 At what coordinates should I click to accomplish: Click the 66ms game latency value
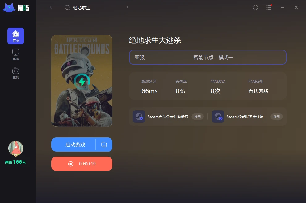(x=149, y=91)
